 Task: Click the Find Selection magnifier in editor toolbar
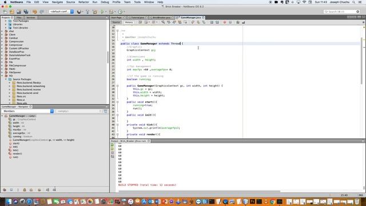(163, 22)
